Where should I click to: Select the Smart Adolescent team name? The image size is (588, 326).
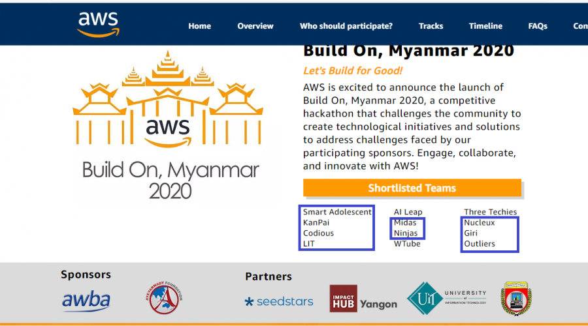point(337,212)
